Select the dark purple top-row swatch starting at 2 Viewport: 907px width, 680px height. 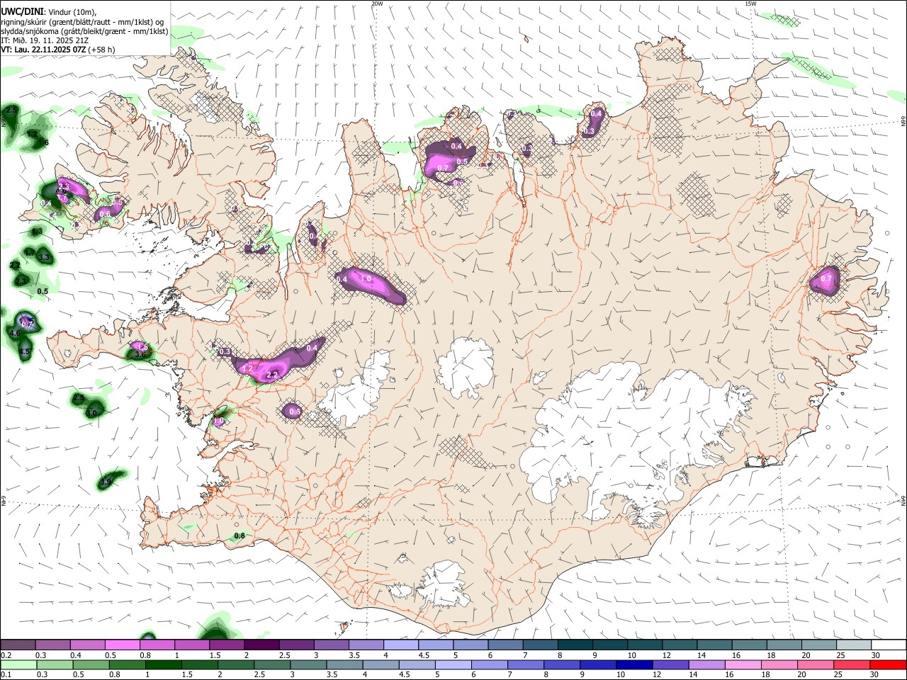pos(261,645)
